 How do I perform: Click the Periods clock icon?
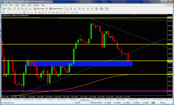[101, 9]
